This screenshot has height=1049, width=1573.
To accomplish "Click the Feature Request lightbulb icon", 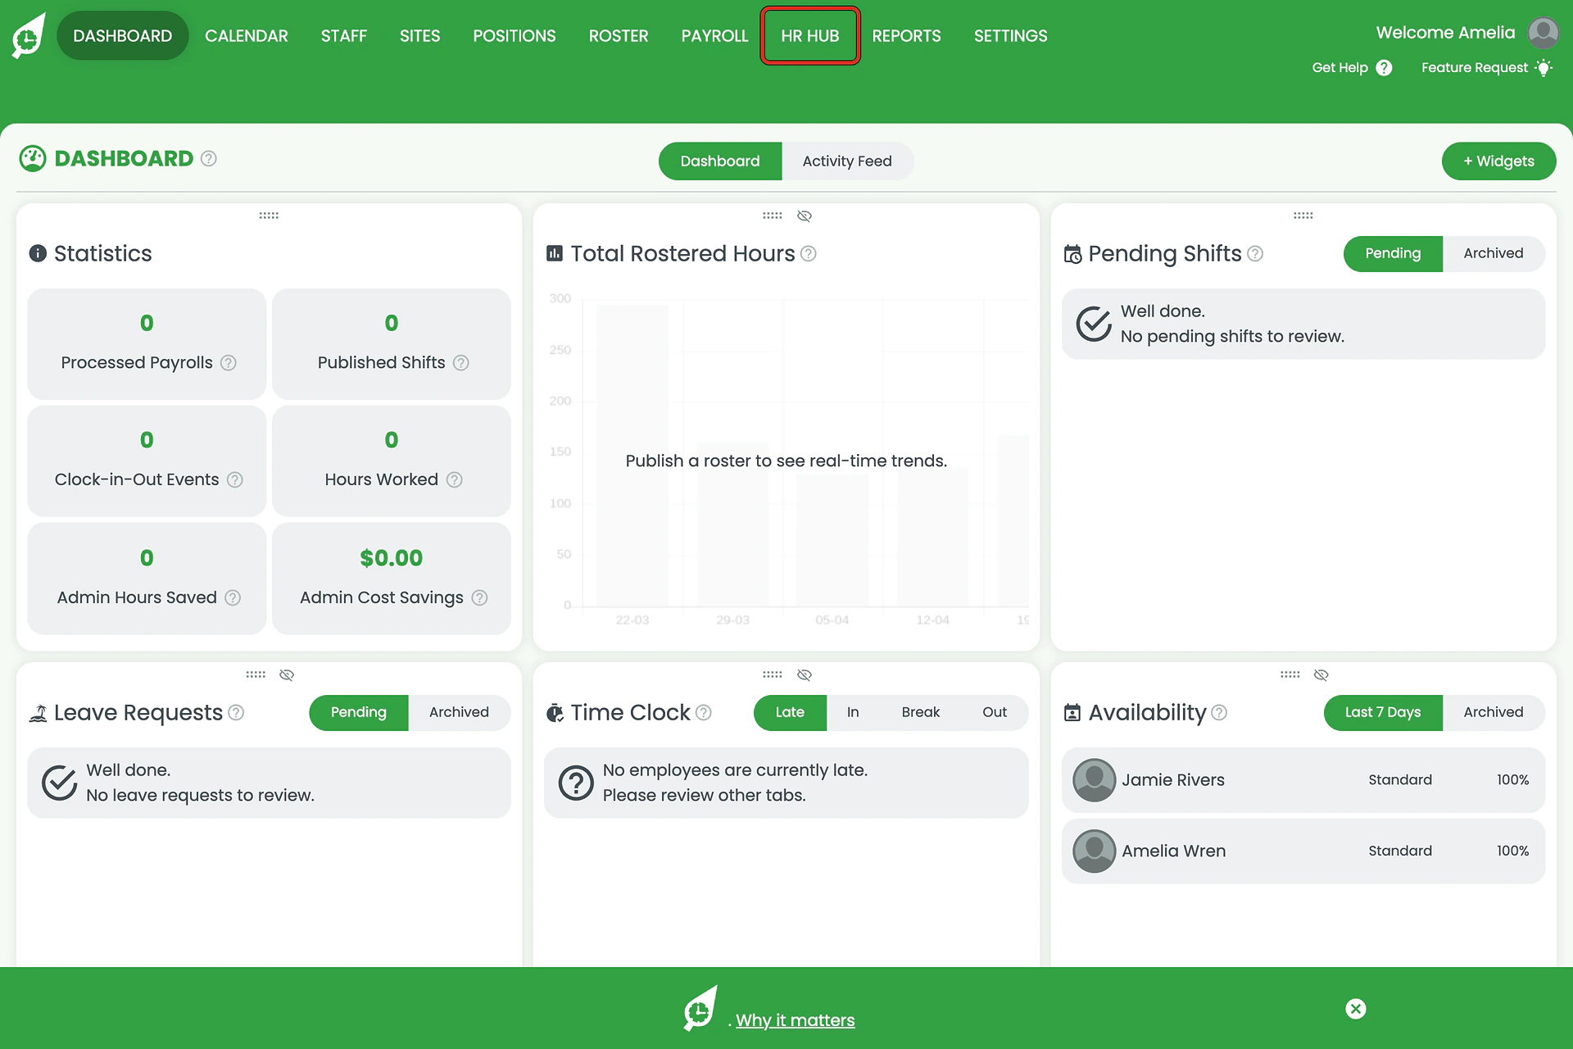I will 1544,68.
